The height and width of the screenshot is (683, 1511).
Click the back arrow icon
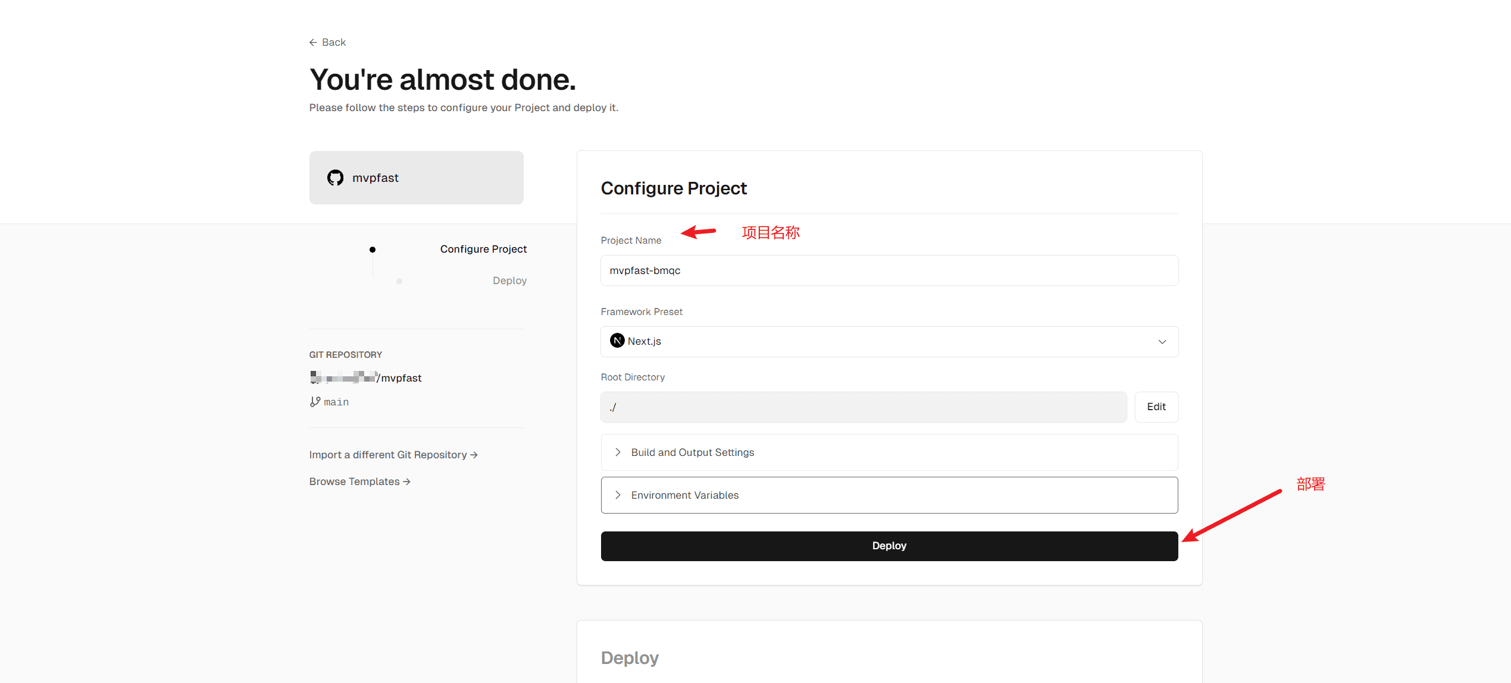pyautogui.click(x=313, y=42)
